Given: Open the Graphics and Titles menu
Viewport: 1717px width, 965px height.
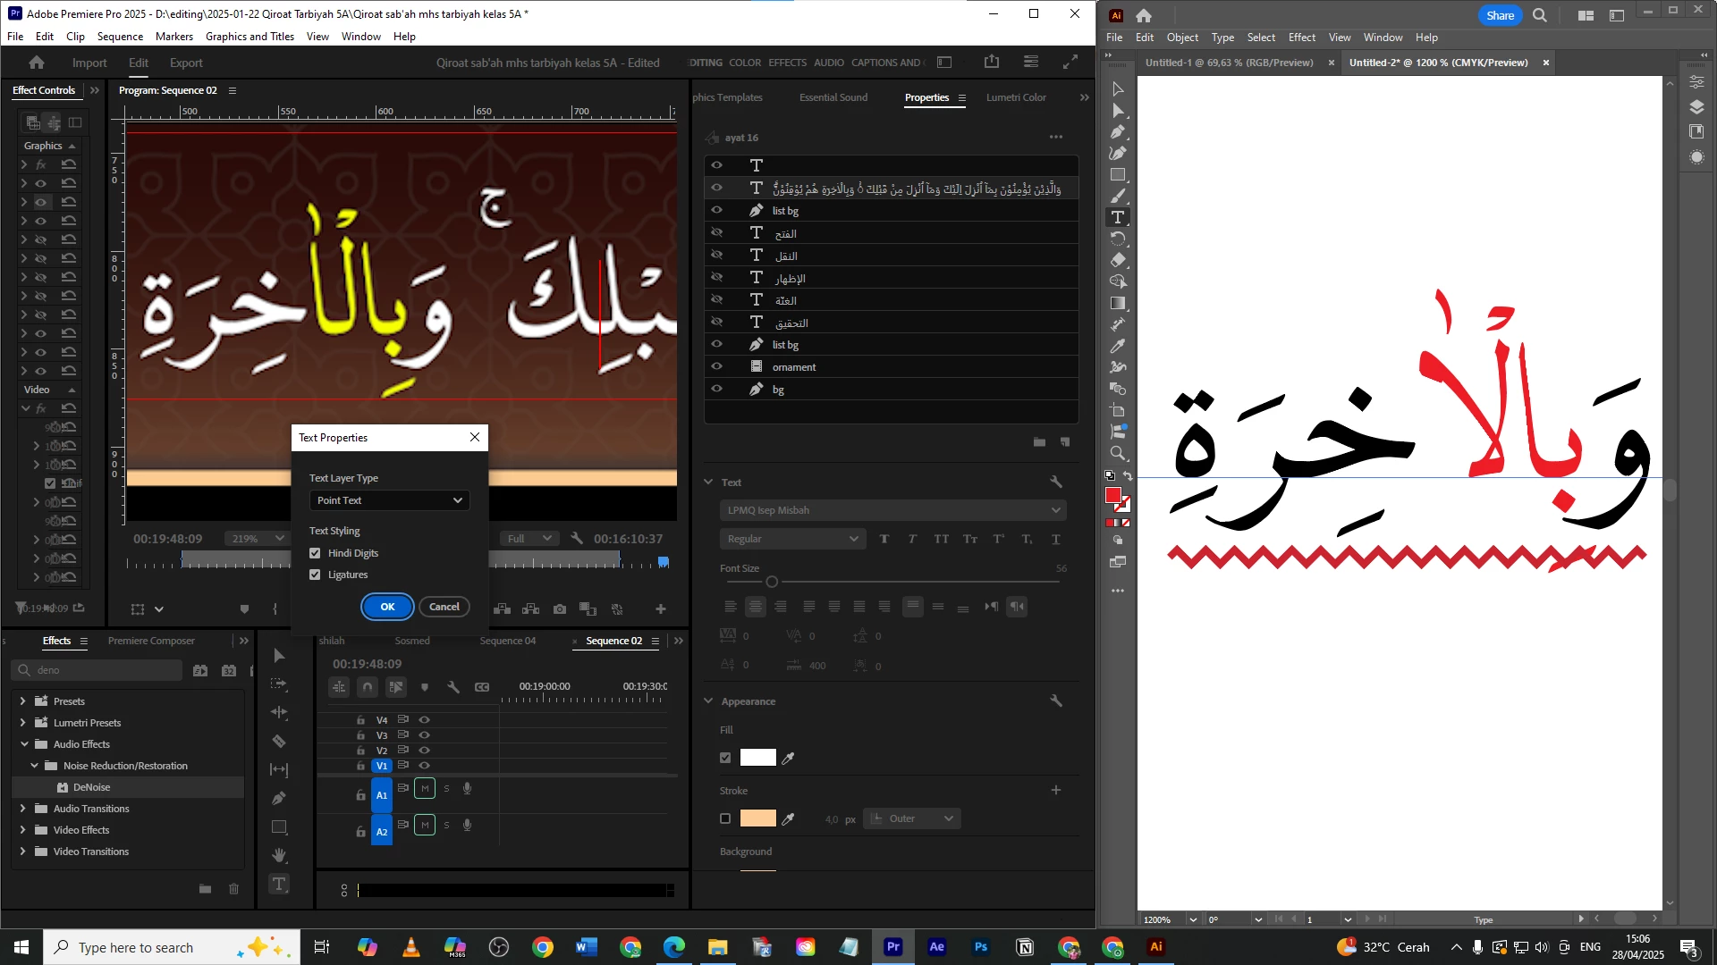Looking at the screenshot, I should coord(250,37).
